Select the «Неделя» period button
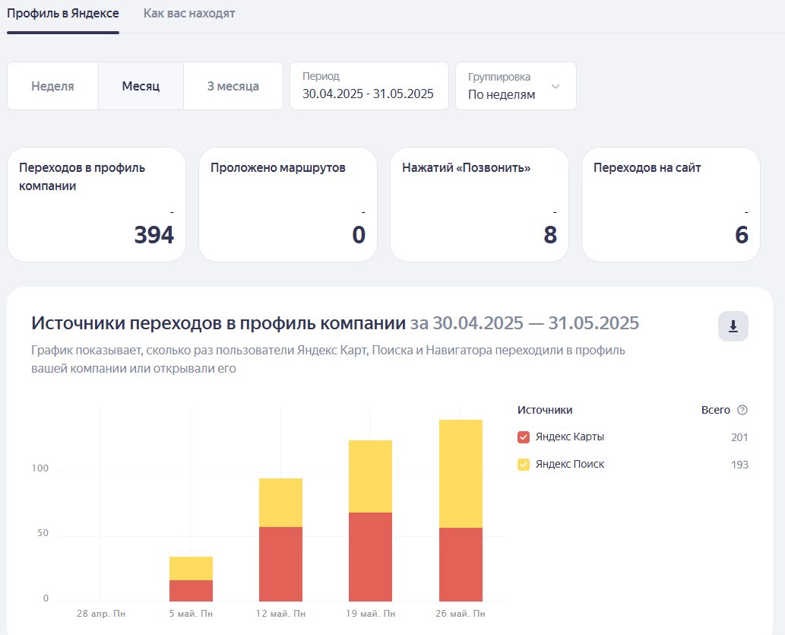 (x=52, y=86)
